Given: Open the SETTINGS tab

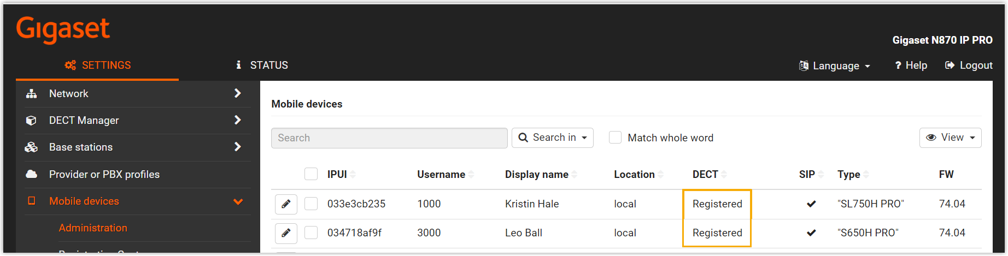Looking at the screenshot, I should point(97,66).
